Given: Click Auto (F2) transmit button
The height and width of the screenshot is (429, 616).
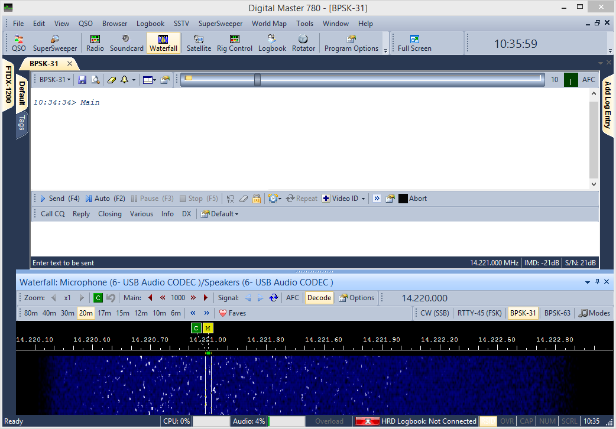Looking at the screenshot, I should coord(105,199).
